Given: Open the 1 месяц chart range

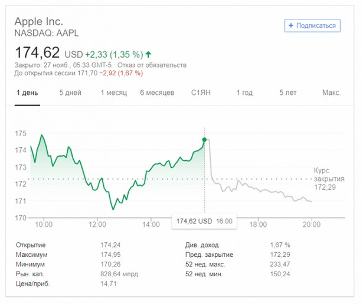Looking at the screenshot, I should pos(113,93).
